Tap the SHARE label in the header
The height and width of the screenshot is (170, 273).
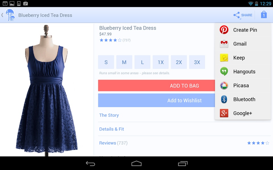247,15
